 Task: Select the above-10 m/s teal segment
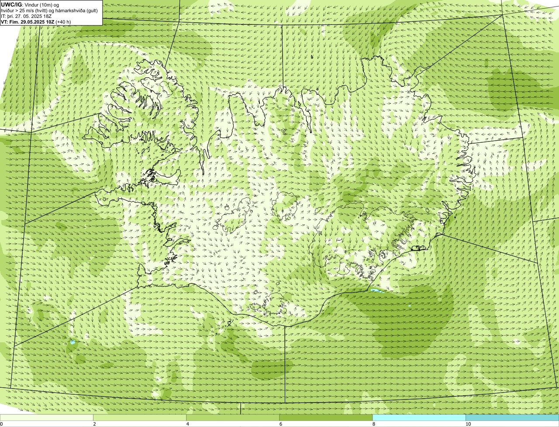point(512,418)
